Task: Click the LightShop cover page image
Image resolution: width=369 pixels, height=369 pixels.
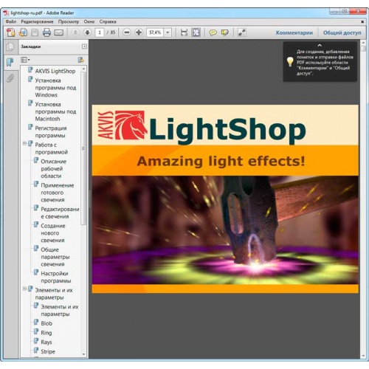Action: [225, 199]
